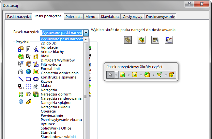
Task: Open the Pasek narzędzi combo box arrow
Action: click(86, 33)
